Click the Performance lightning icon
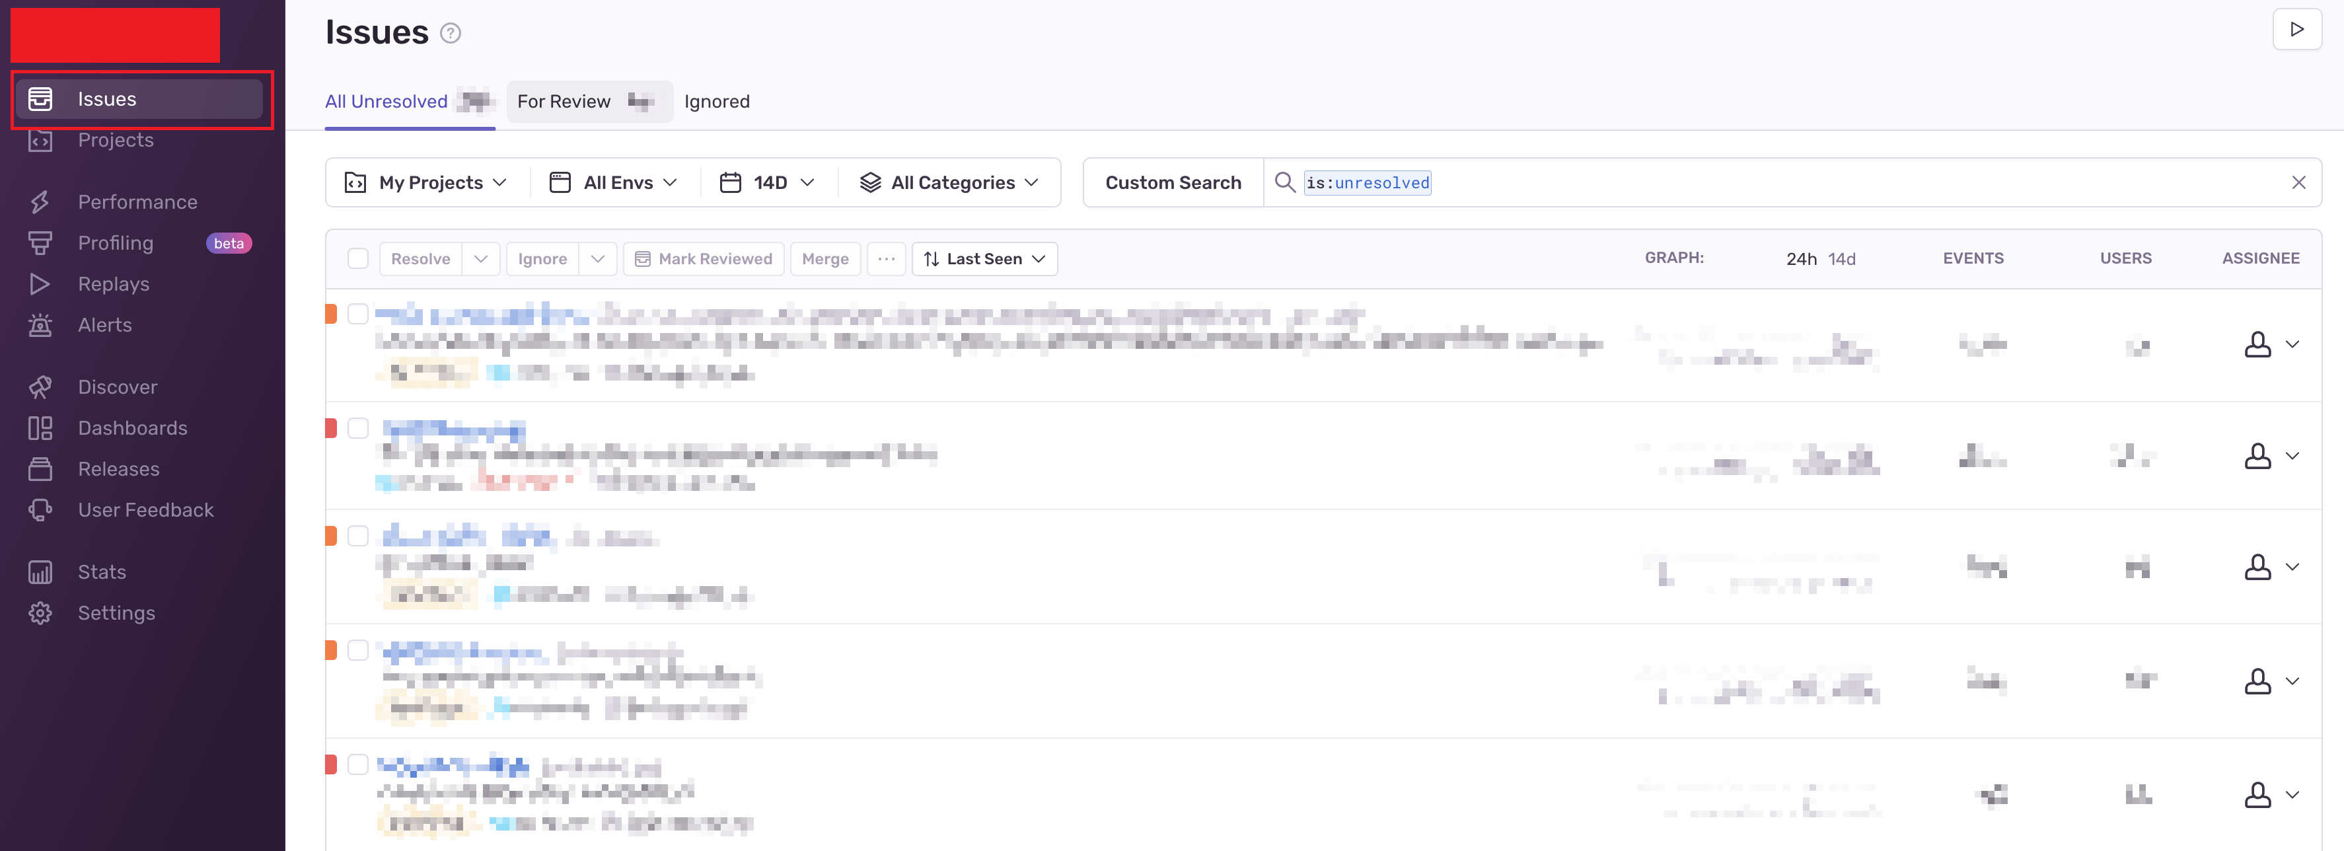 (40, 202)
